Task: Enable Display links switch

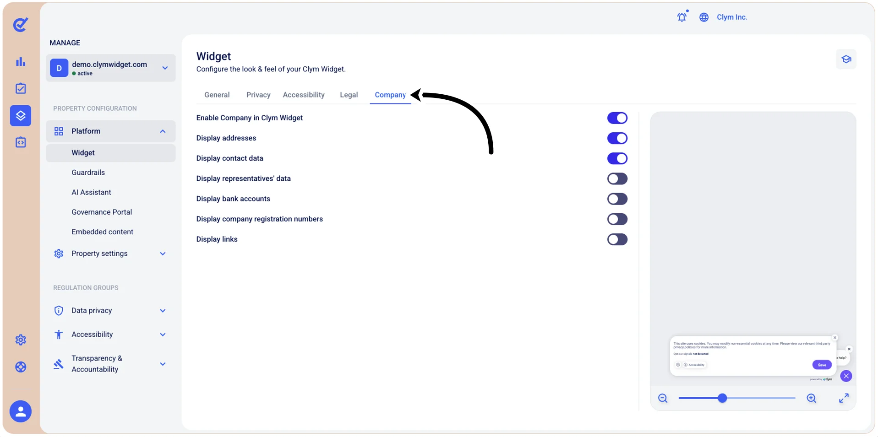Action: point(617,239)
